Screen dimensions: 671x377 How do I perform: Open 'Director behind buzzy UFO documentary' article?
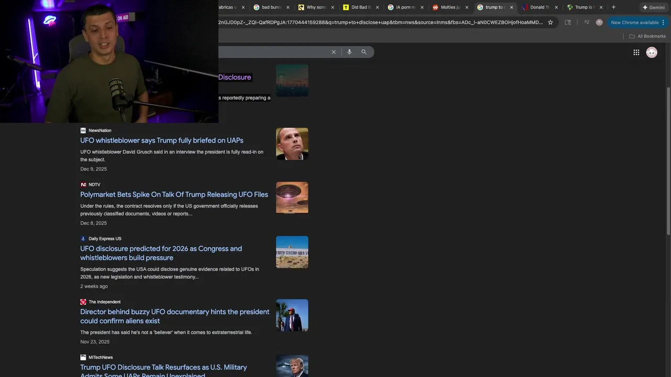(x=175, y=316)
